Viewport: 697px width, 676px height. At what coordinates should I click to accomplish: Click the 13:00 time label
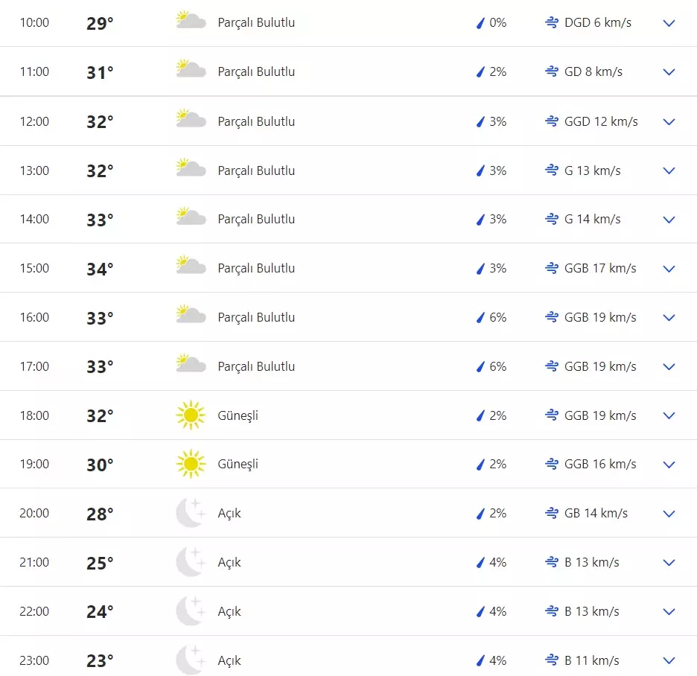(x=34, y=171)
